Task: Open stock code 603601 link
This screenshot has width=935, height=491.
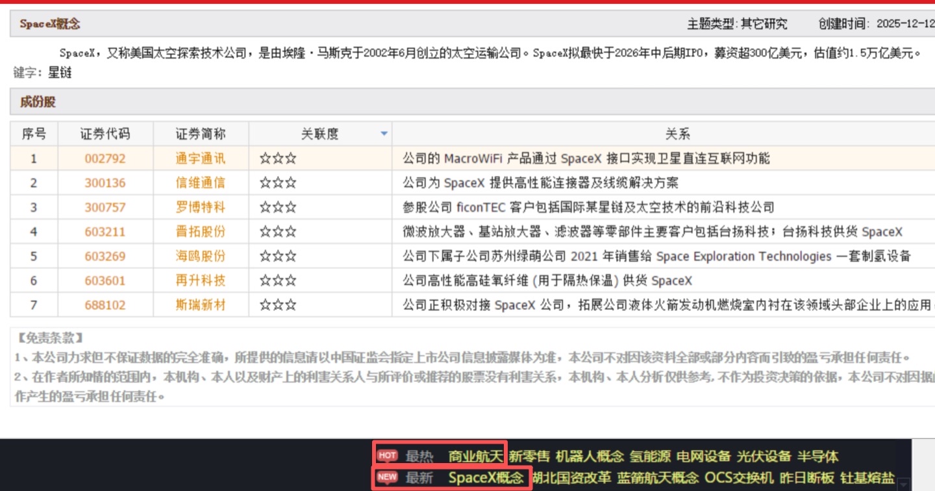Action: tap(105, 281)
